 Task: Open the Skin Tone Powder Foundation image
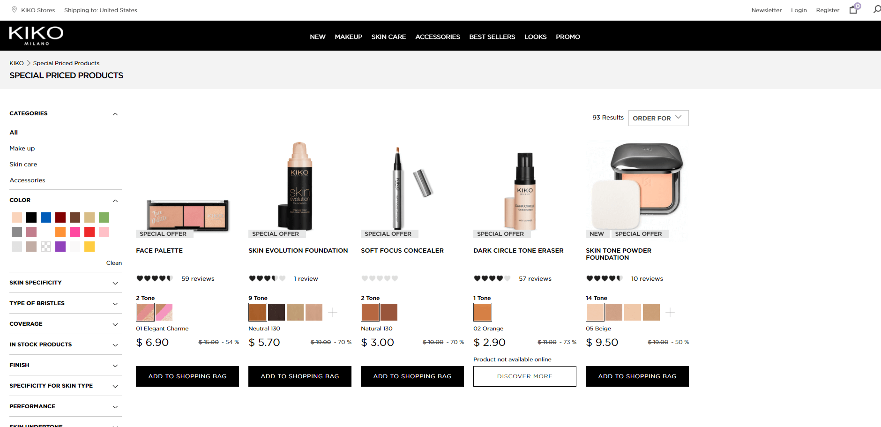tap(637, 186)
